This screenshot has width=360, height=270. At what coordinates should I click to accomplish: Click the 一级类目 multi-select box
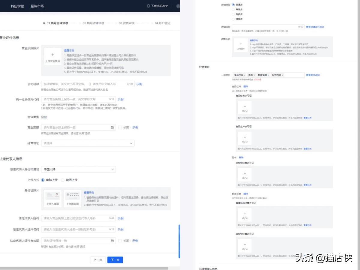pos(268,75)
